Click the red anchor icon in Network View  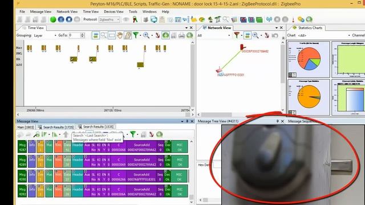(x=267, y=35)
